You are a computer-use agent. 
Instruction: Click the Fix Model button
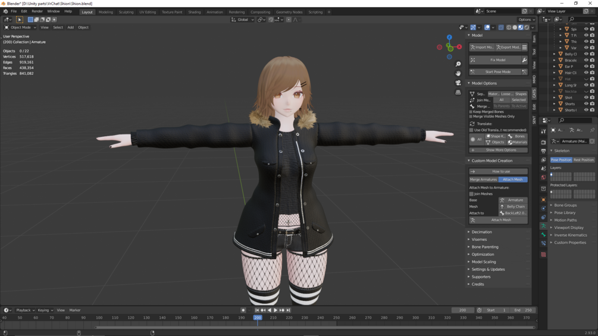(495, 60)
